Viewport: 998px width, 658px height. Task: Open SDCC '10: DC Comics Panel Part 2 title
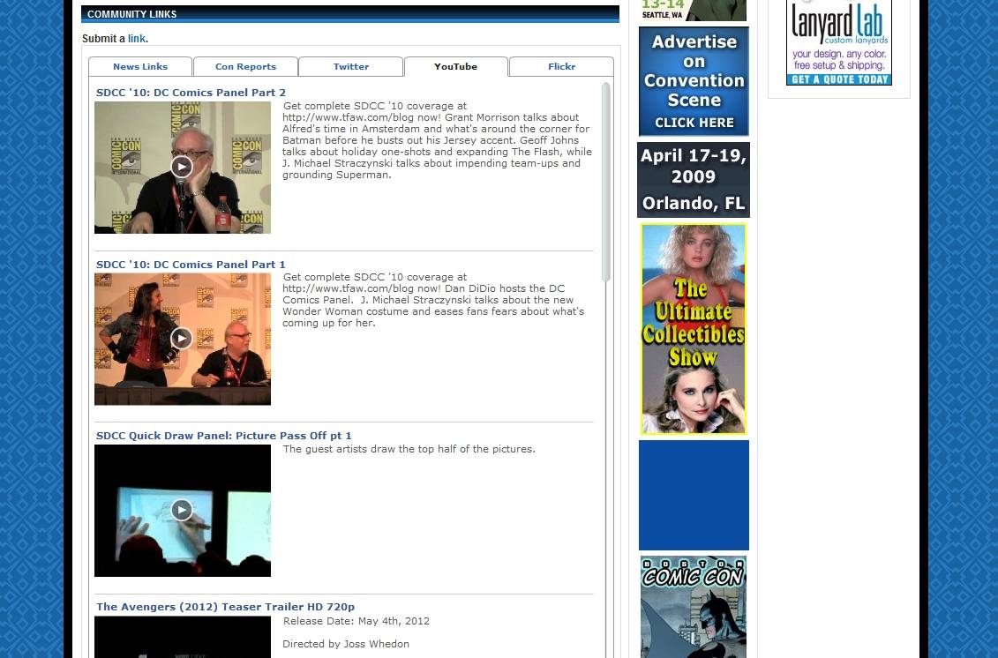click(x=191, y=93)
